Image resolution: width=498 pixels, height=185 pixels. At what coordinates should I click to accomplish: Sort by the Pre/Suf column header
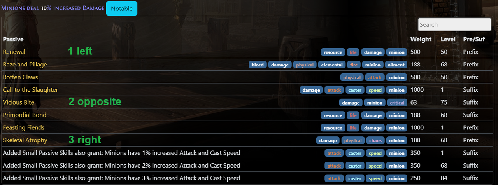click(x=473, y=39)
